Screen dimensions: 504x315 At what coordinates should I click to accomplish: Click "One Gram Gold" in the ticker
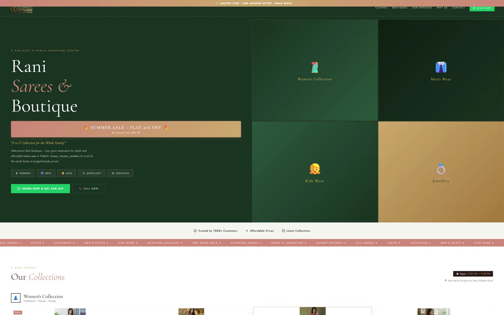click(205, 243)
